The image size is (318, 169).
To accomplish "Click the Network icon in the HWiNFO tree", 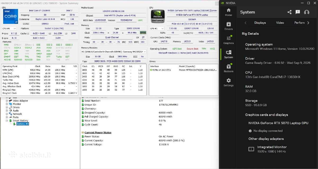I will click(x=11, y=114).
